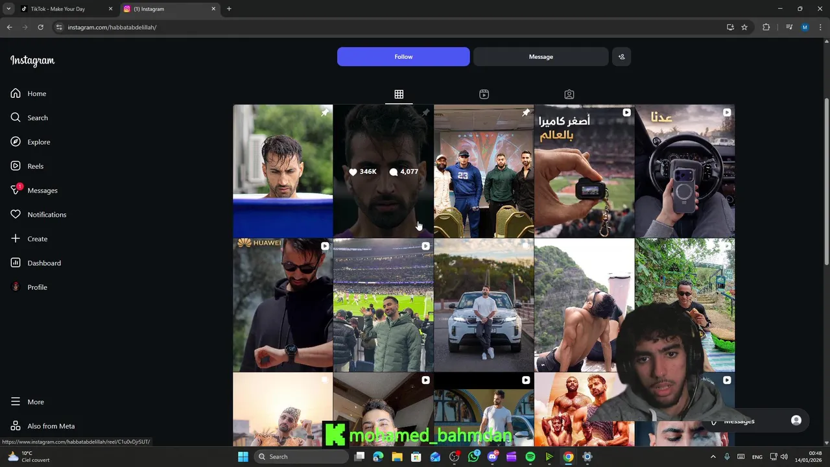830x467 pixels.
Task: Open Microsoft Store from the taskbar
Action: (x=416, y=457)
